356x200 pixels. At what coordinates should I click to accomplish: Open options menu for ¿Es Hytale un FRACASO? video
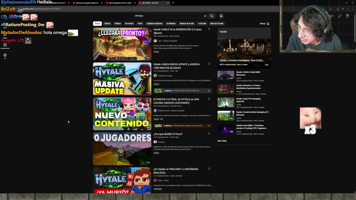pyautogui.click(x=209, y=169)
